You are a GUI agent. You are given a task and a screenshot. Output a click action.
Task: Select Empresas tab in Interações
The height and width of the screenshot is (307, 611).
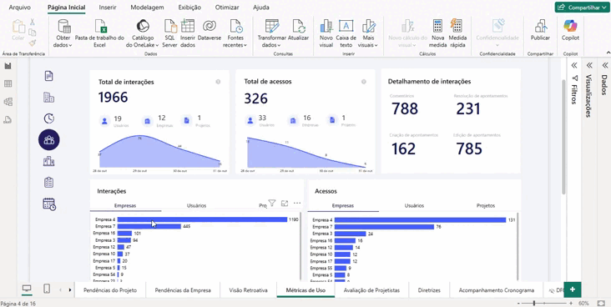pos(125,206)
